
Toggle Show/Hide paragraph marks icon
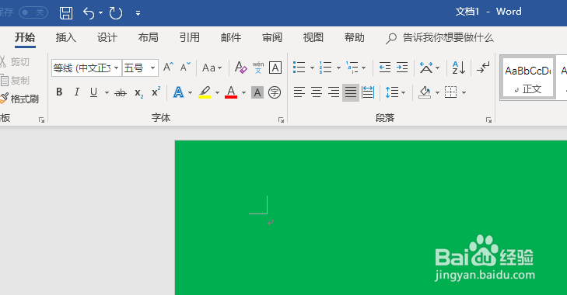pyautogui.click(x=483, y=68)
